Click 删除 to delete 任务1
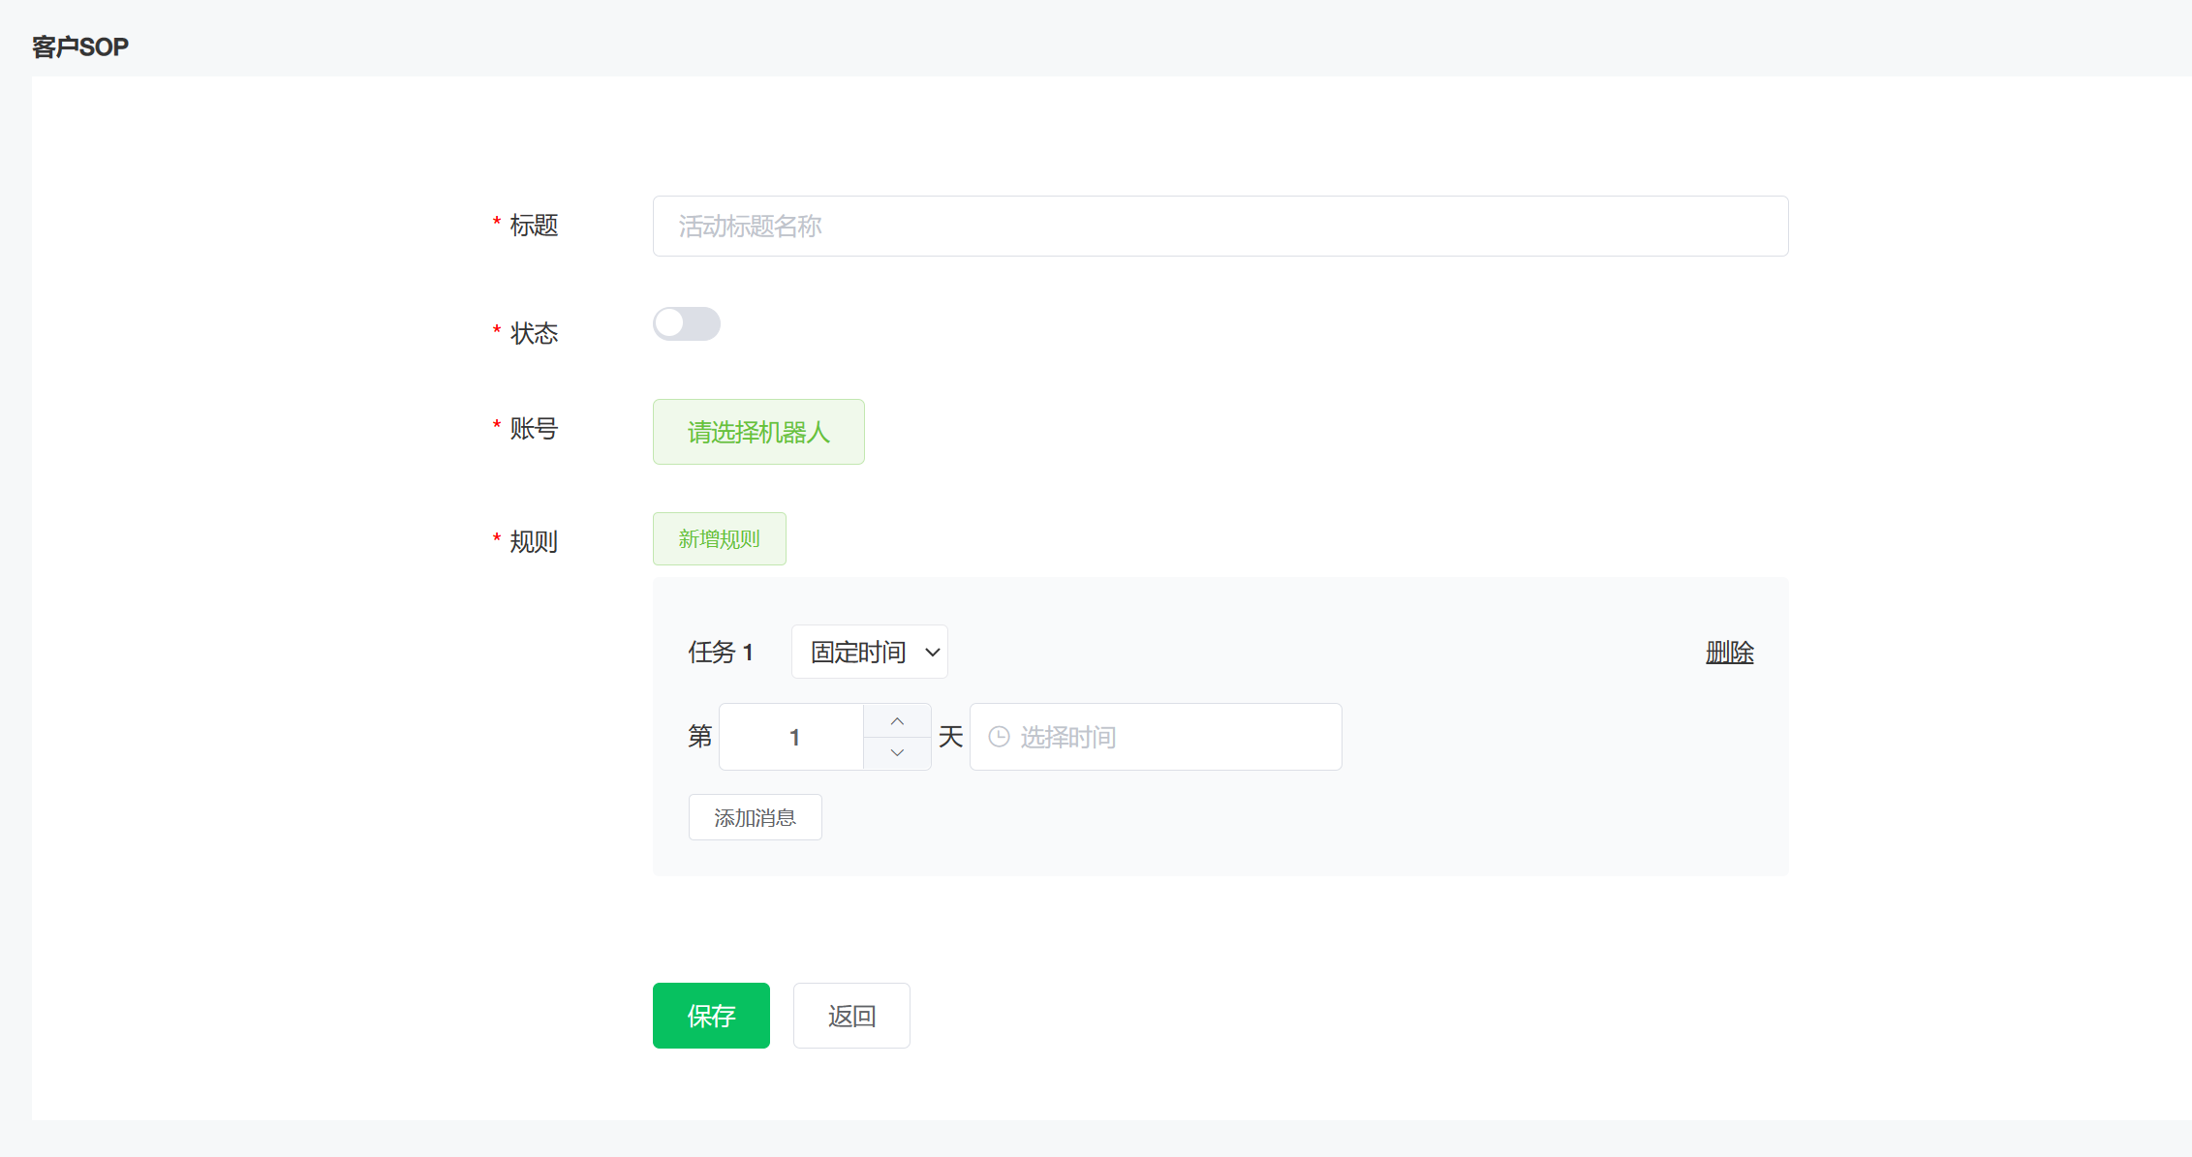The image size is (2192, 1157). (x=1729, y=653)
